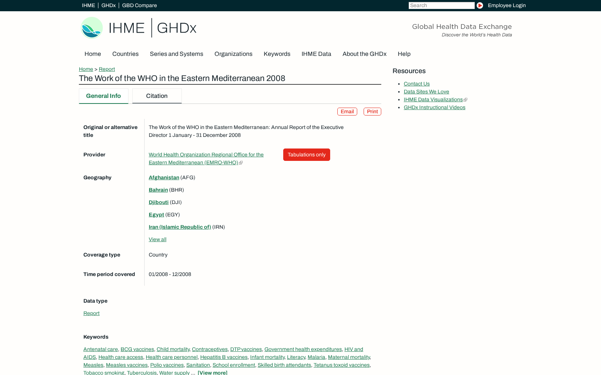The width and height of the screenshot is (601, 375).
Task: Select the General Info tab
Action: tap(104, 96)
